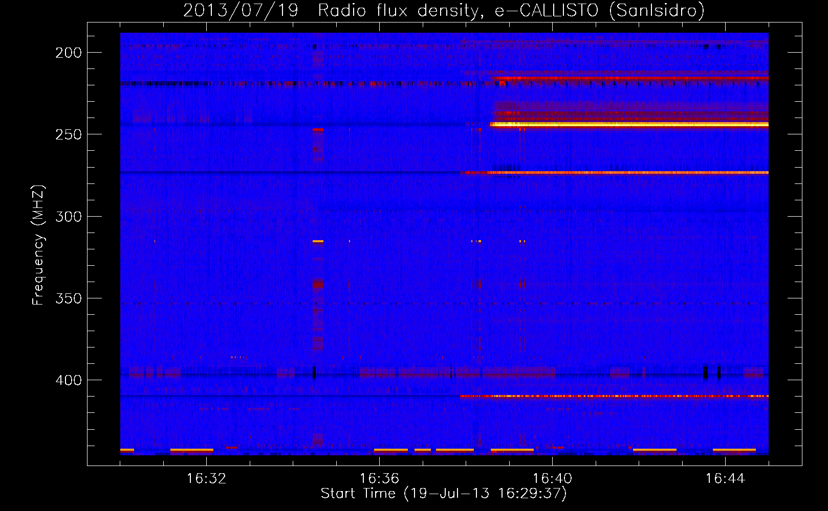828x511 pixels.
Task: Click the 16:36 time tick label
Action: point(379,478)
